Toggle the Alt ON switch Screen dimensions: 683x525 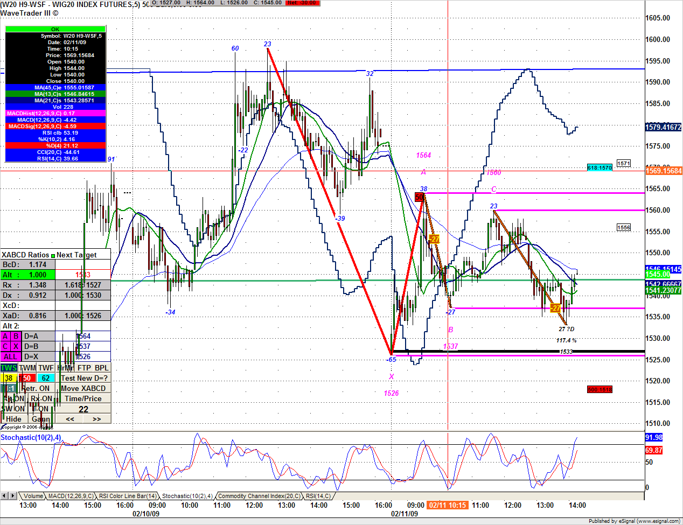click(x=15, y=398)
